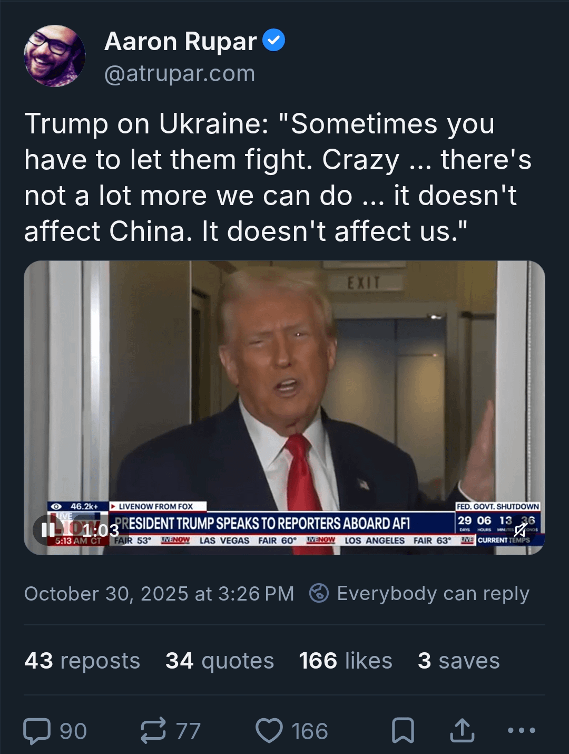Unmute the video sound
The height and width of the screenshot is (754, 569).
(x=521, y=529)
